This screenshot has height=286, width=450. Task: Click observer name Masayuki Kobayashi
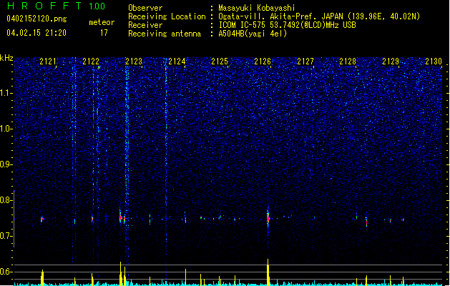coord(257,8)
